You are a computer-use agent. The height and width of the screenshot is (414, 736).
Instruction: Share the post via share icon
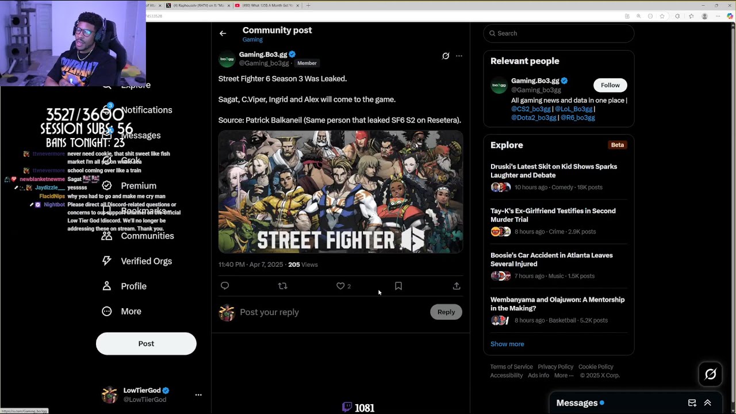457,286
